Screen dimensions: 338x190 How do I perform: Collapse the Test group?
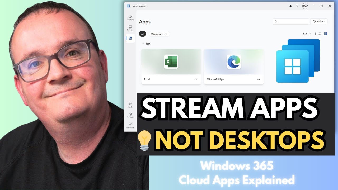(x=143, y=44)
